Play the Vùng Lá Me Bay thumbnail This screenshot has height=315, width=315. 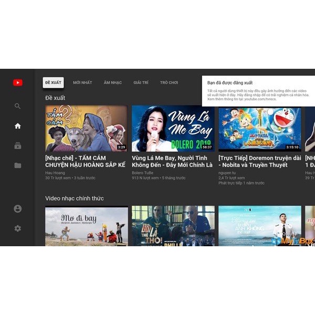pos(173,129)
